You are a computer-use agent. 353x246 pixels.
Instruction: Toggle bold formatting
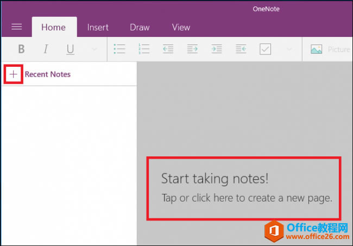tap(21, 49)
